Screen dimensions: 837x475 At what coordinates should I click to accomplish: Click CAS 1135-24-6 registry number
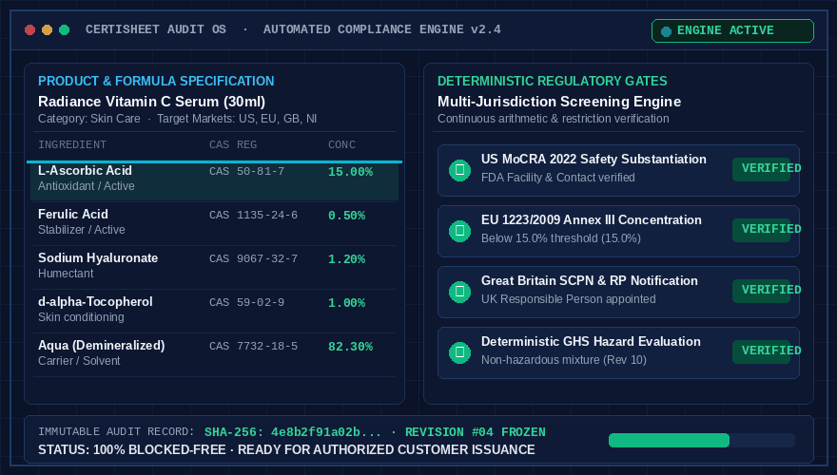pos(254,215)
